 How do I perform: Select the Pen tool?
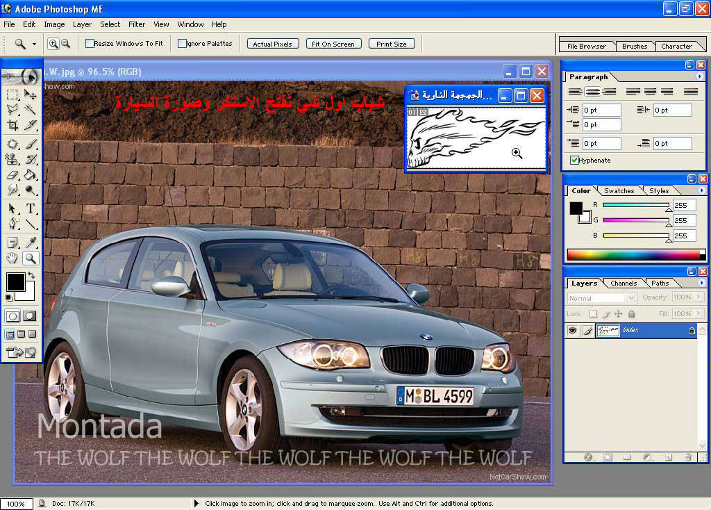[x=12, y=224]
